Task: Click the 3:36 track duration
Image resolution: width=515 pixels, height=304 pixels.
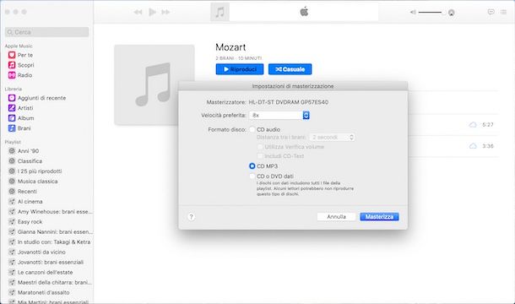Action: [488, 146]
